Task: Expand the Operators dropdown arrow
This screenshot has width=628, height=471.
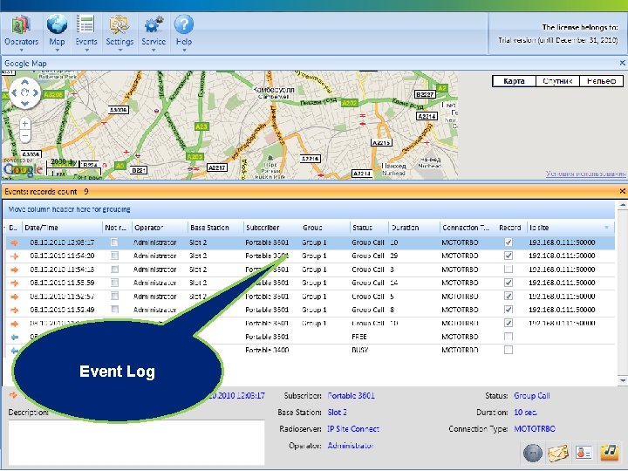Action: [21, 51]
